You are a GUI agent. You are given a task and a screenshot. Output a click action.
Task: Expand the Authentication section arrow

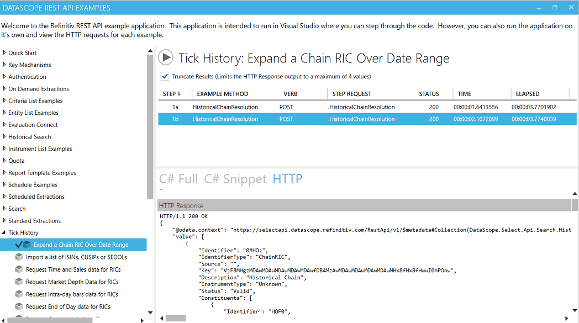coord(4,76)
